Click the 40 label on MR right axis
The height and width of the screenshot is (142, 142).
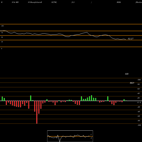(139, 93)
